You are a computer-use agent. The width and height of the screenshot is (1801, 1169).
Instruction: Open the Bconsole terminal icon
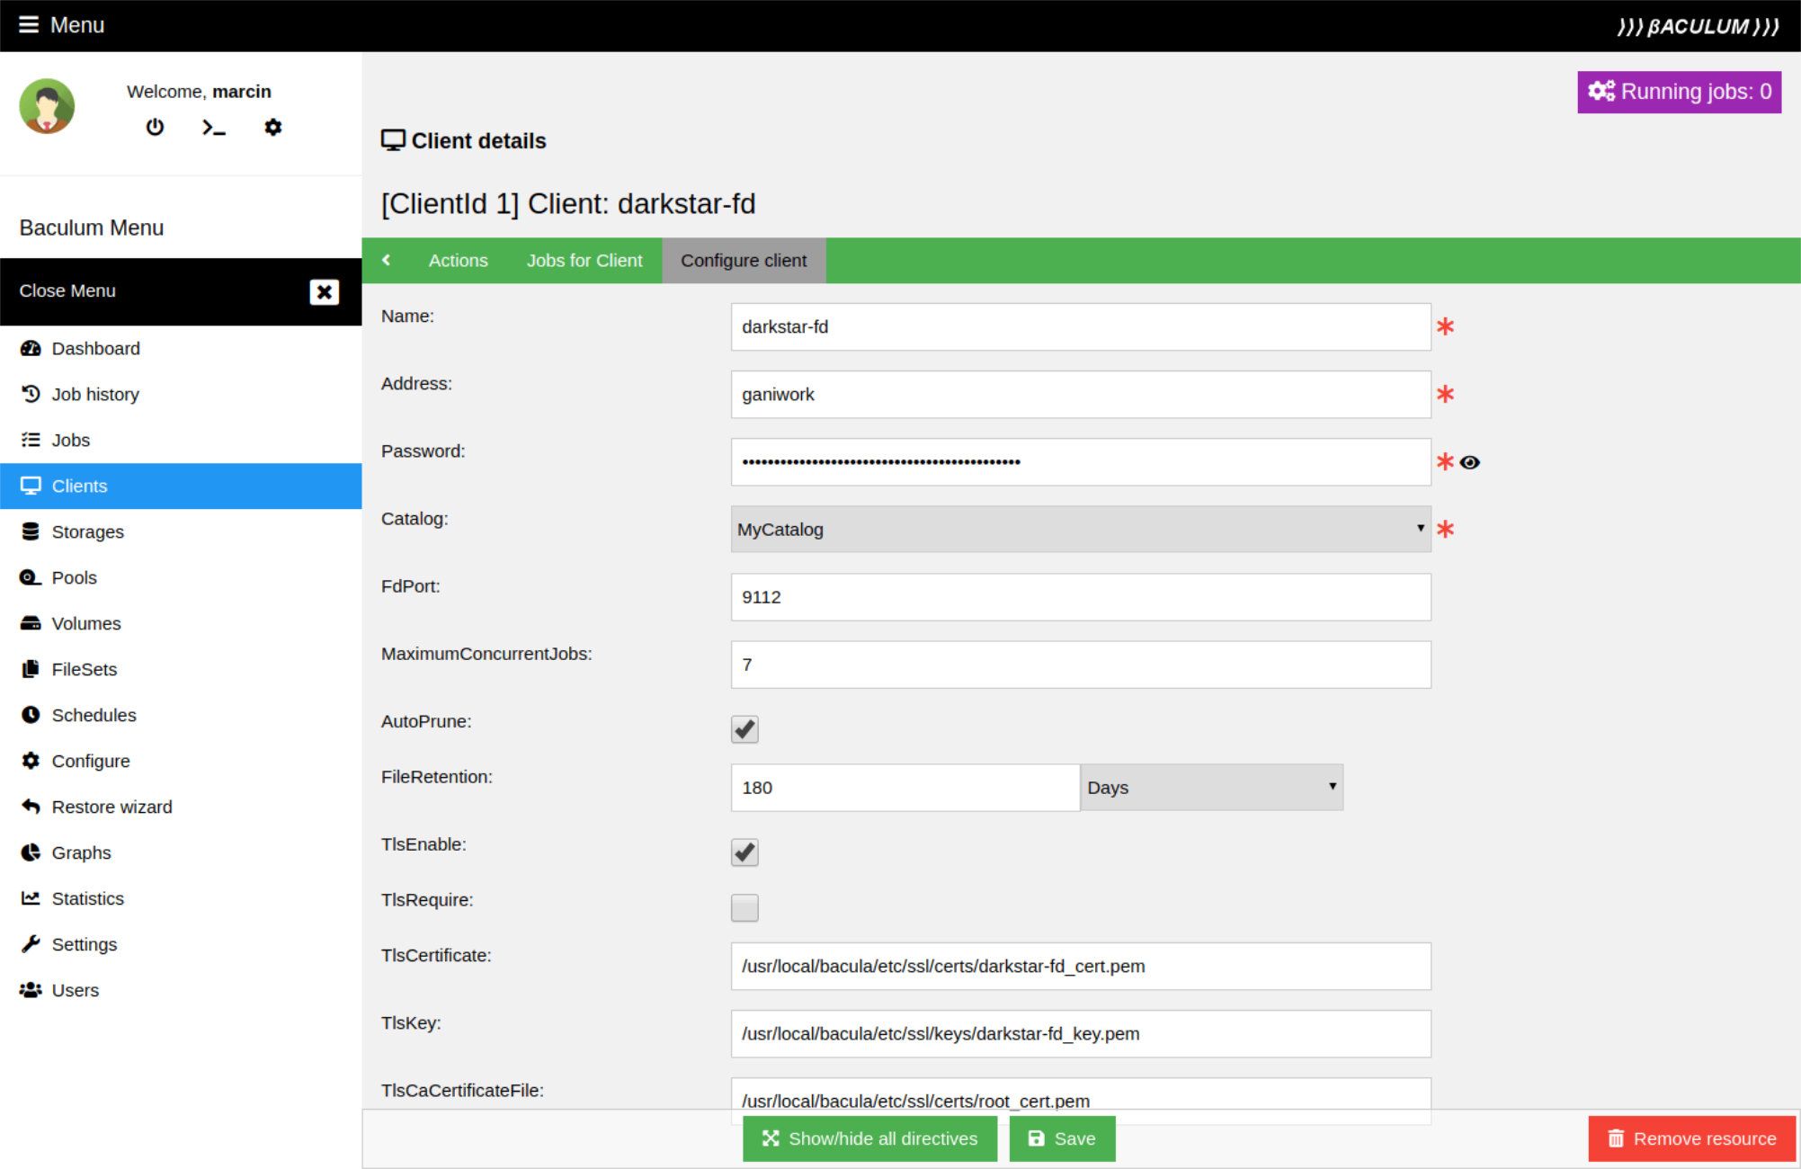tap(213, 128)
